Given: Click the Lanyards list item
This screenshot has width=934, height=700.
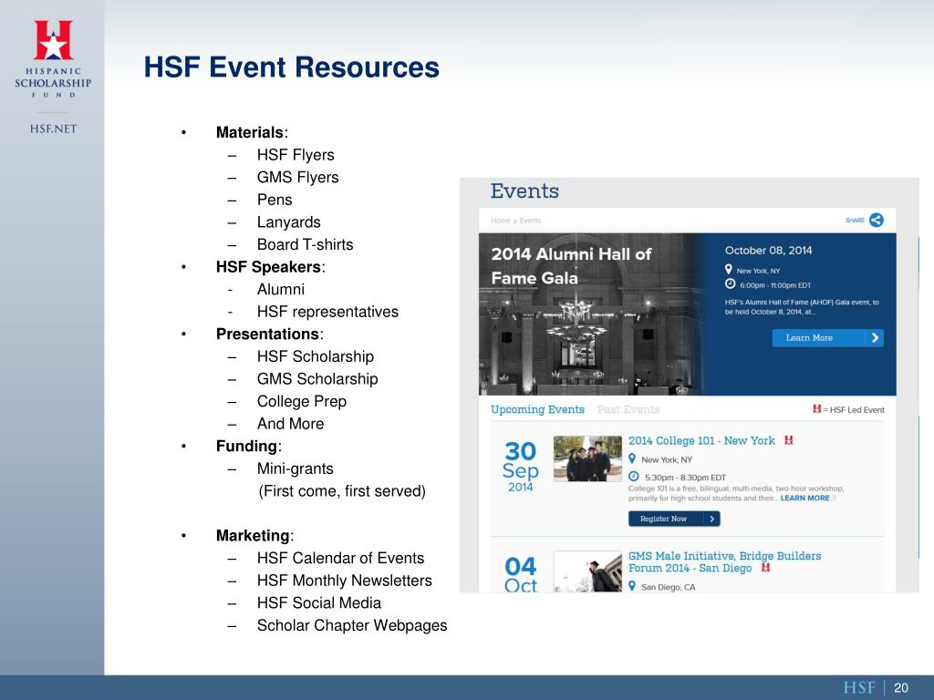Looking at the screenshot, I should tap(289, 222).
